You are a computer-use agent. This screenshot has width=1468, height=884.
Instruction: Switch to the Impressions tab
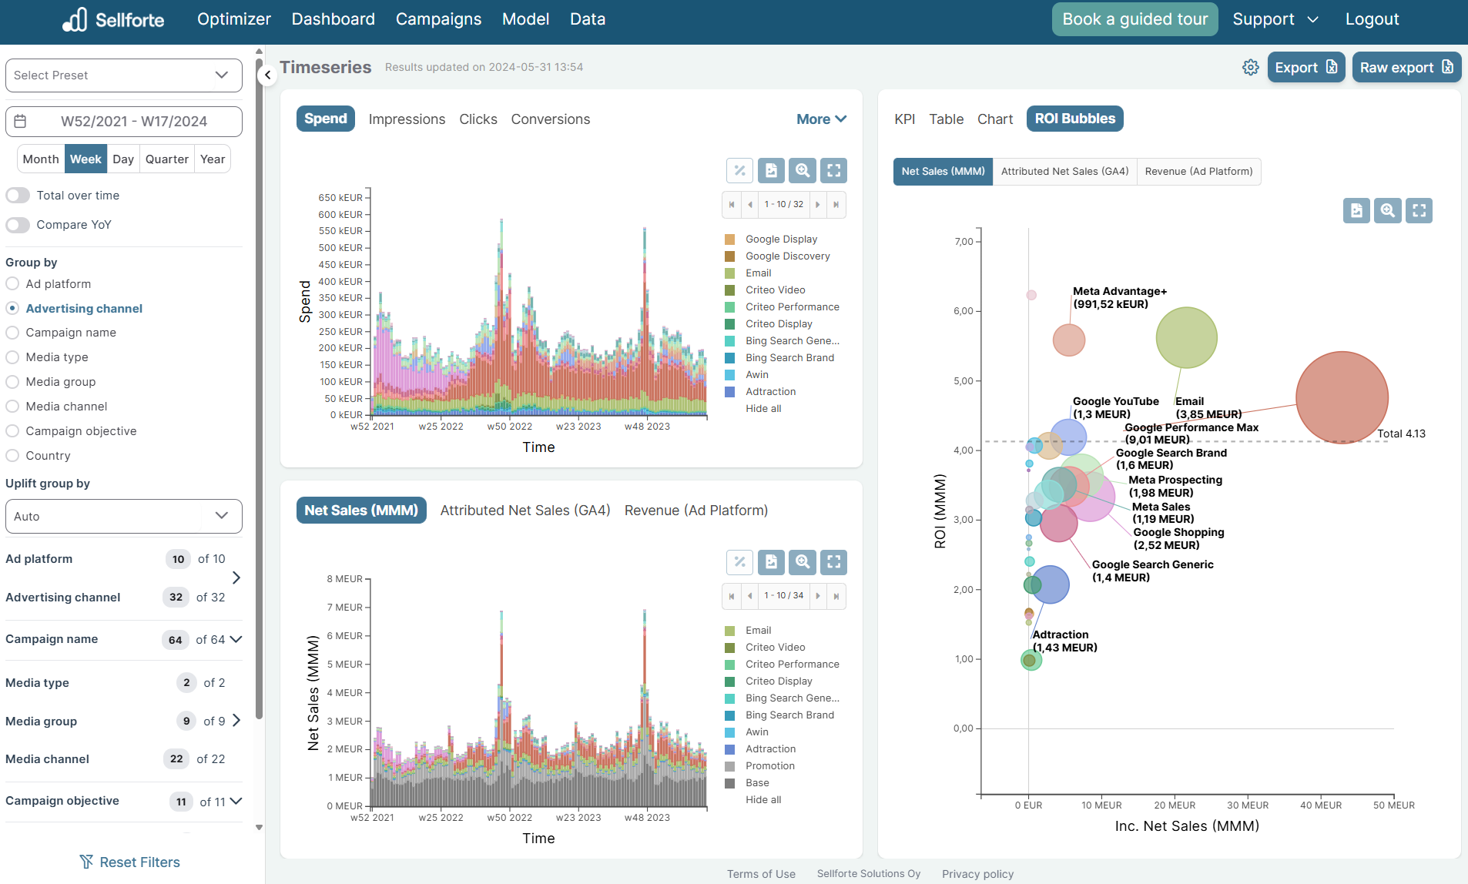pos(407,119)
